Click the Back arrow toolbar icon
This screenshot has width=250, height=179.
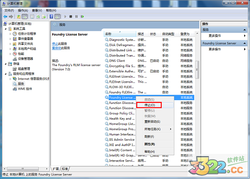5,17
